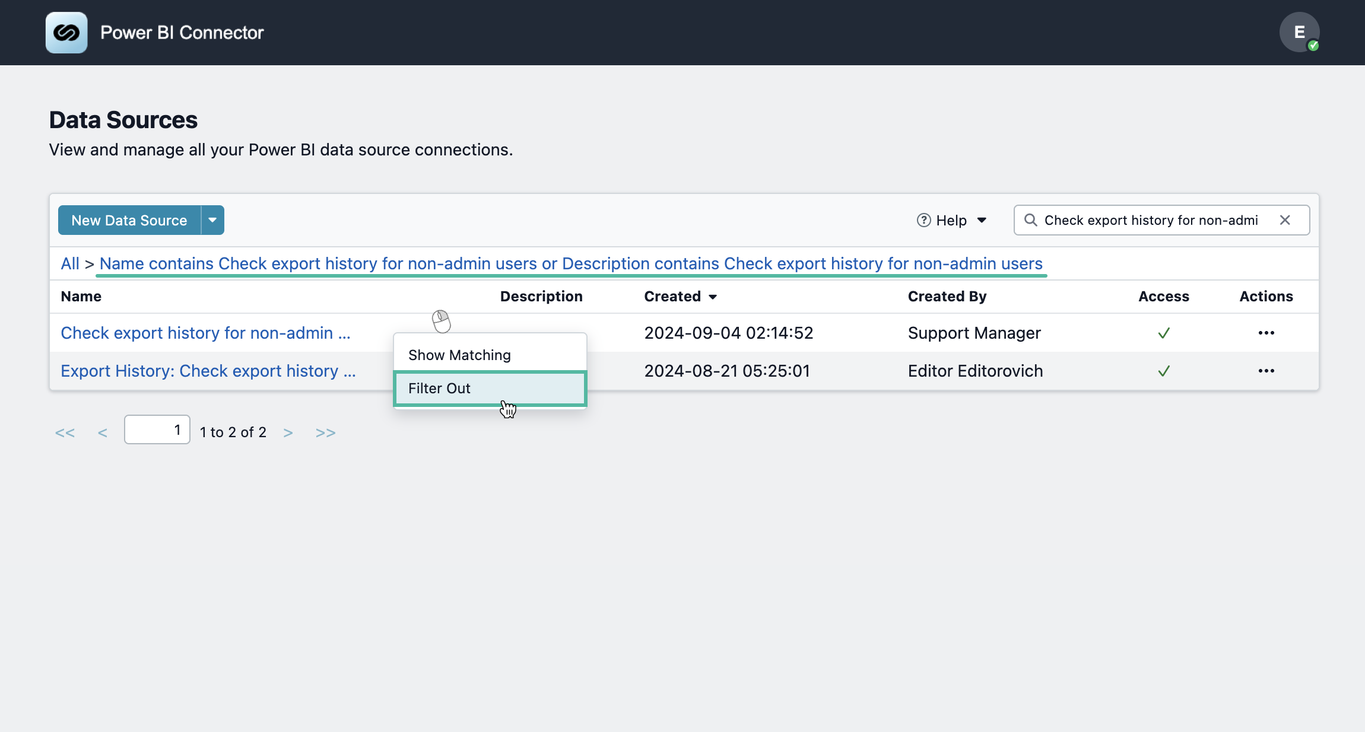Screen dimensions: 1365x732
Task: Open actions menu for Editor Editorovich row
Action: tap(1266, 371)
